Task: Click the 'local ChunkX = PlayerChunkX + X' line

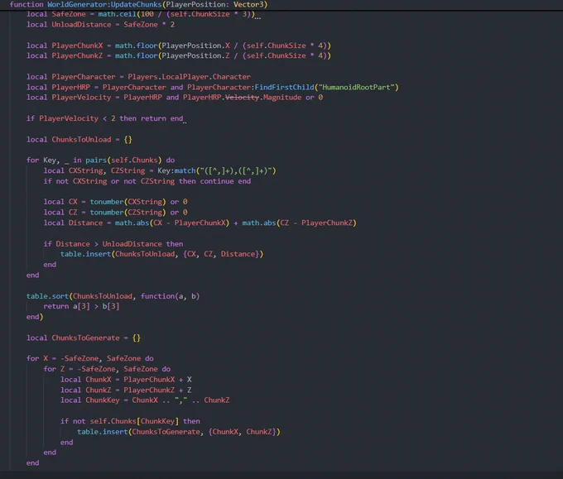Action: tap(126, 380)
